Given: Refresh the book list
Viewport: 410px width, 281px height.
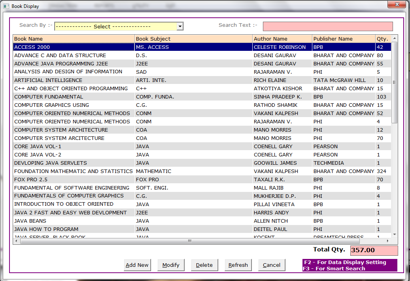Looking at the screenshot, I should pos(238,265).
